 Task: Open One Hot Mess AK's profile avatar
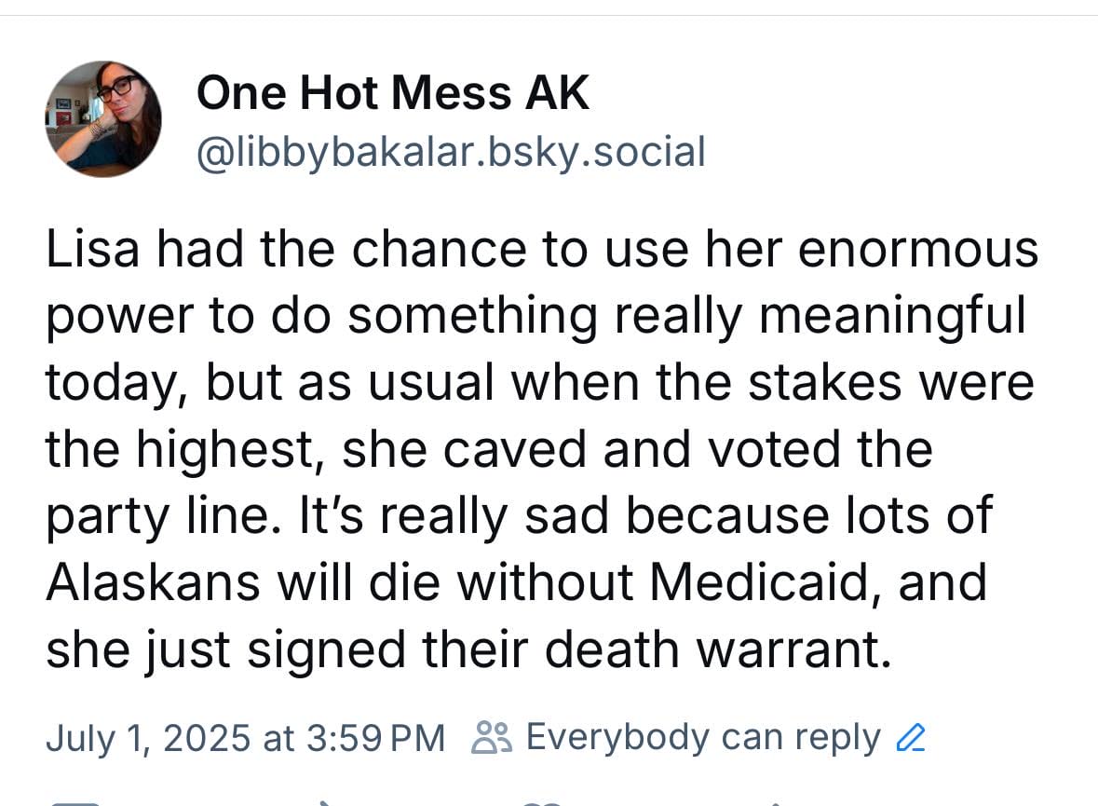tap(103, 118)
